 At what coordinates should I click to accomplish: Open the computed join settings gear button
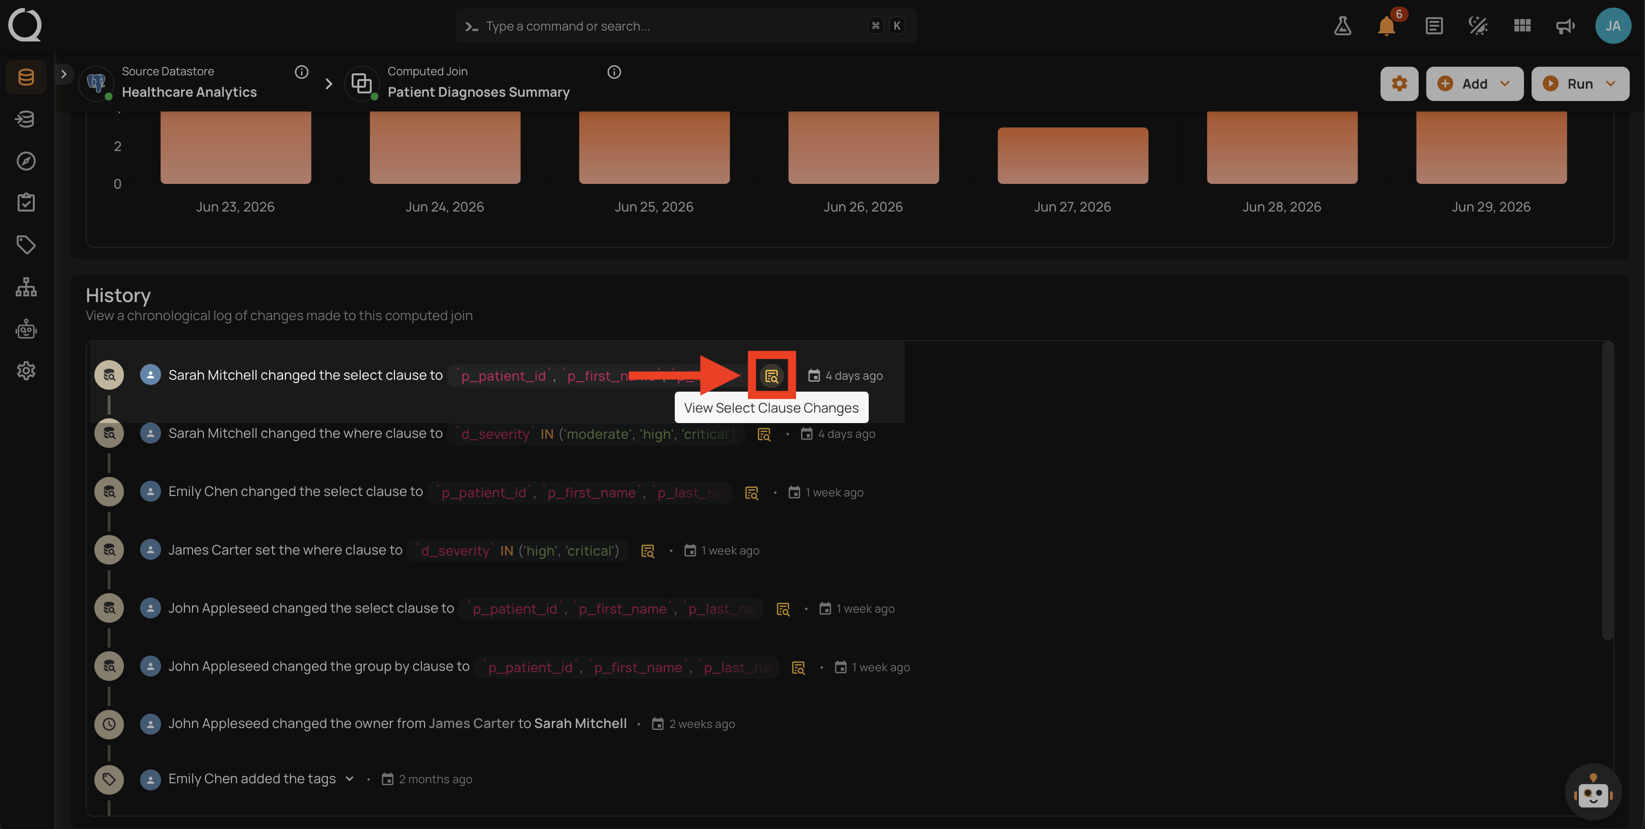[1399, 84]
